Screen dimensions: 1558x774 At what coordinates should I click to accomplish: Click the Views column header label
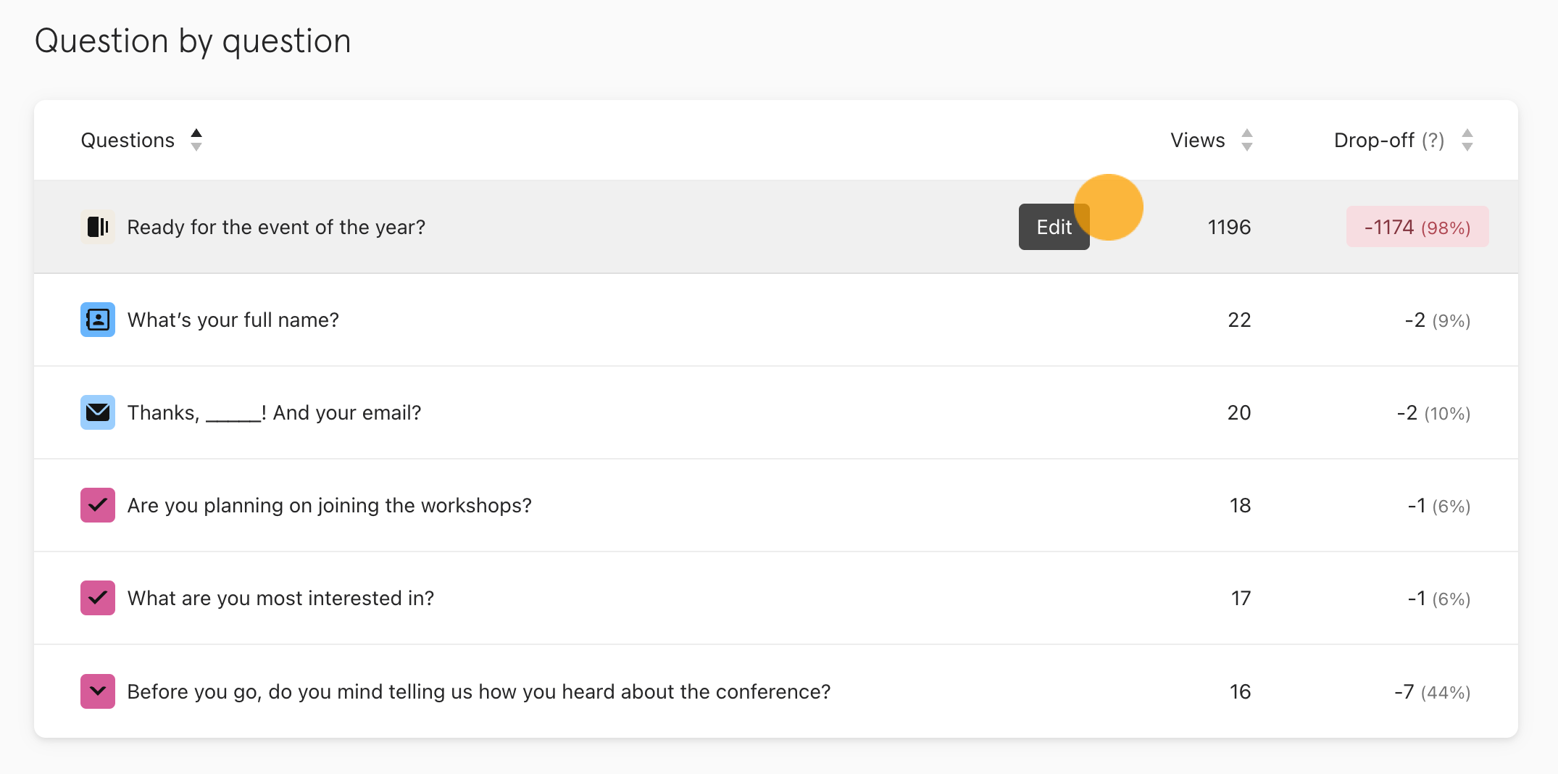pyautogui.click(x=1197, y=140)
